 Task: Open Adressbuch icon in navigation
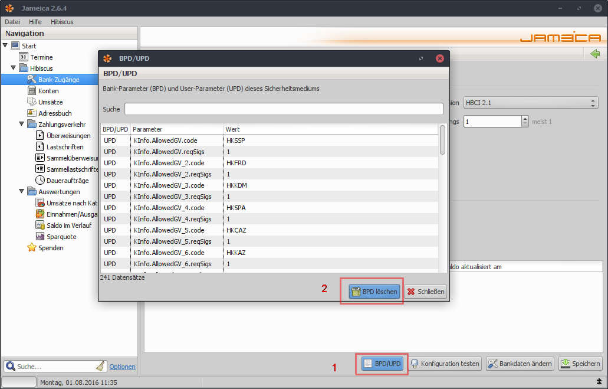32,113
